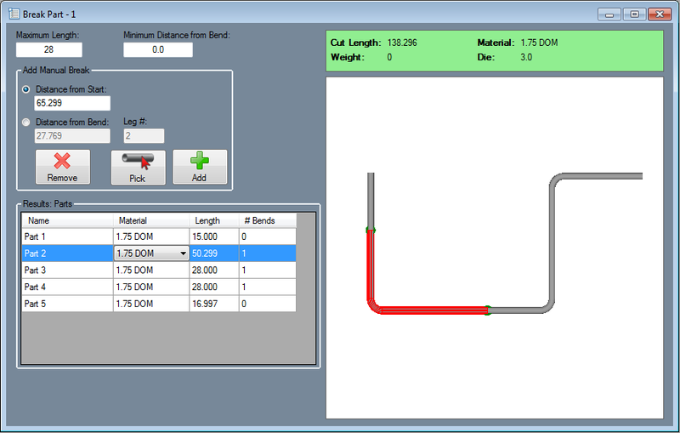Click Part 4 material 1.75 DOM cell

coord(151,288)
